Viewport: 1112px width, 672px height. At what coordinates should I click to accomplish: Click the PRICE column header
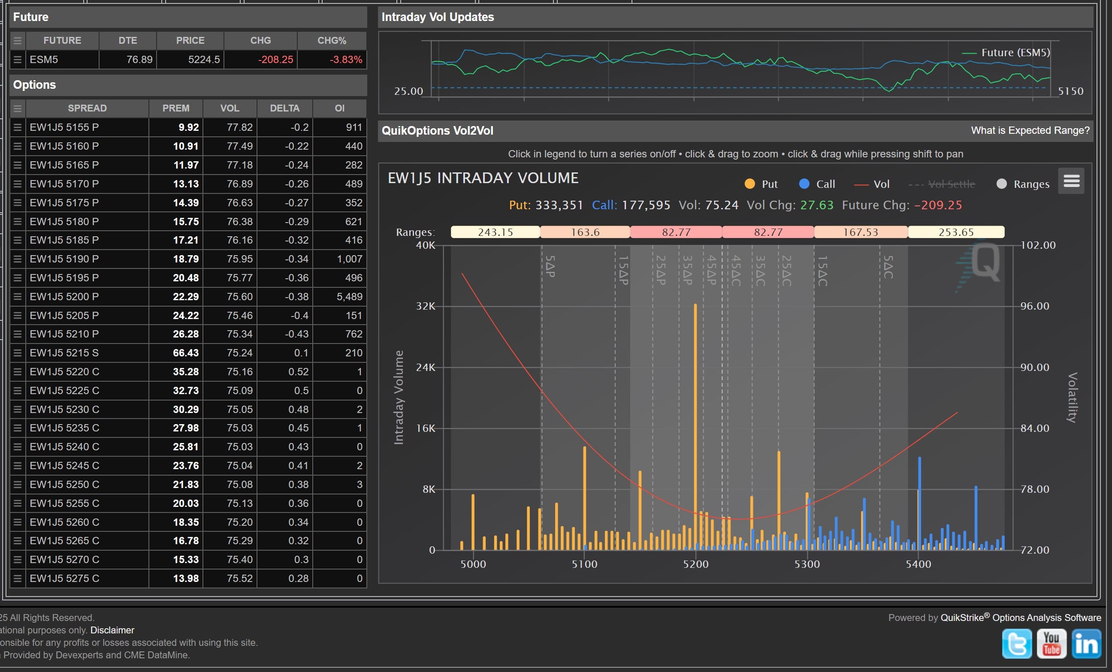pyautogui.click(x=190, y=41)
